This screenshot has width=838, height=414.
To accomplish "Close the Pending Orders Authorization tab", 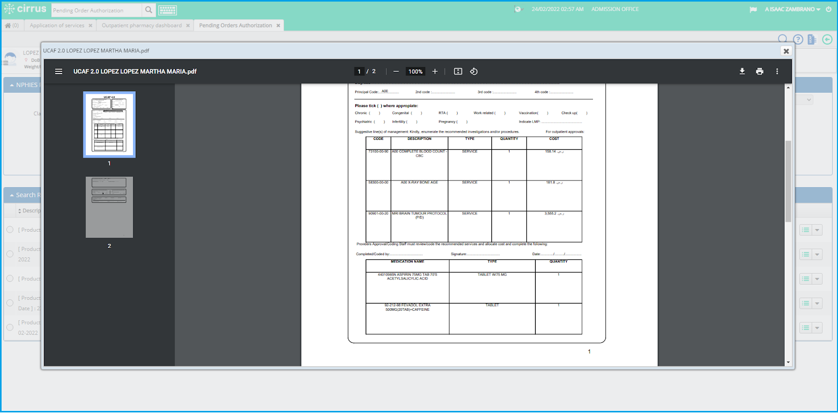I will pyautogui.click(x=278, y=25).
